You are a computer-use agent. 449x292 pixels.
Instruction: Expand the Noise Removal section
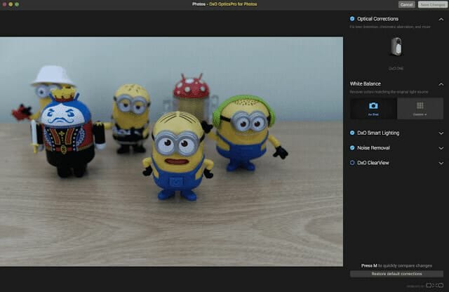(441, 148)
